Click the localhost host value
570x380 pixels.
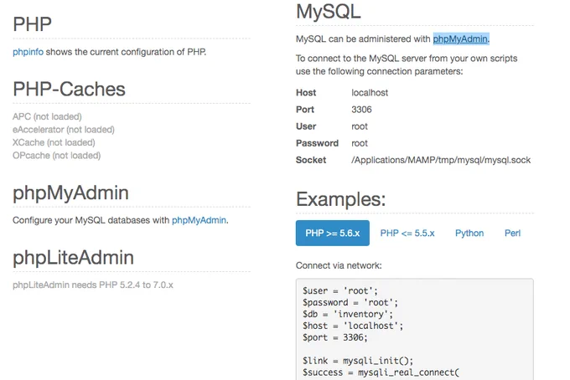(x=370, y=93)
